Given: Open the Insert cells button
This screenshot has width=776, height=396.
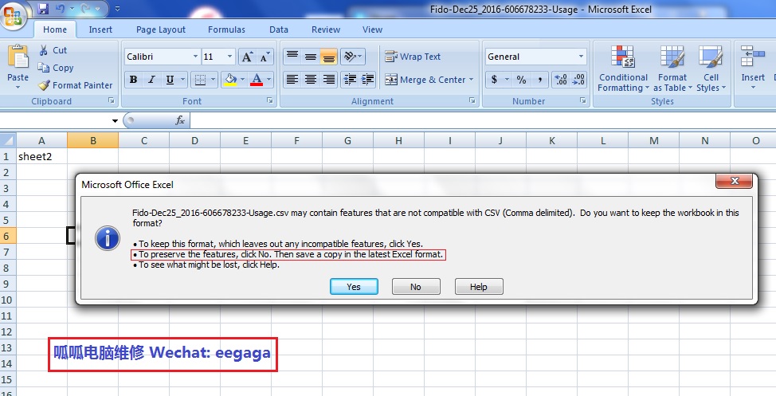Looking at the screenshot, I should (753, 67).
